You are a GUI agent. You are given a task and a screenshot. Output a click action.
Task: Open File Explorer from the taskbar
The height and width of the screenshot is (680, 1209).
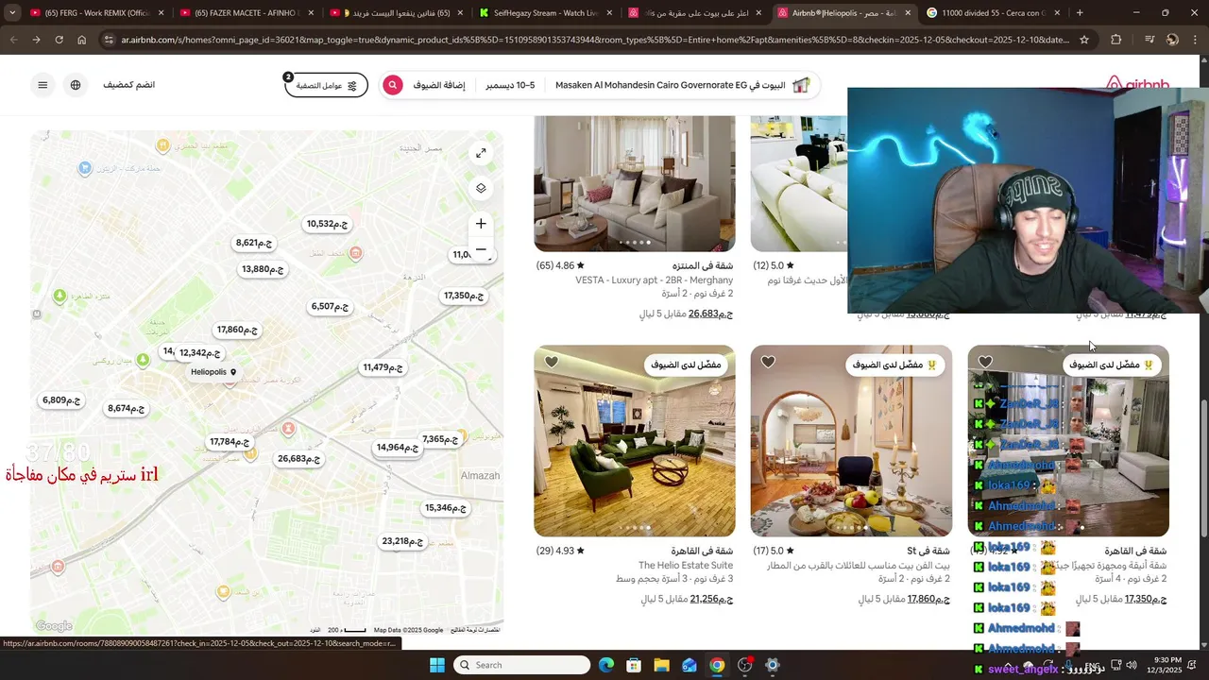point(661,665)
